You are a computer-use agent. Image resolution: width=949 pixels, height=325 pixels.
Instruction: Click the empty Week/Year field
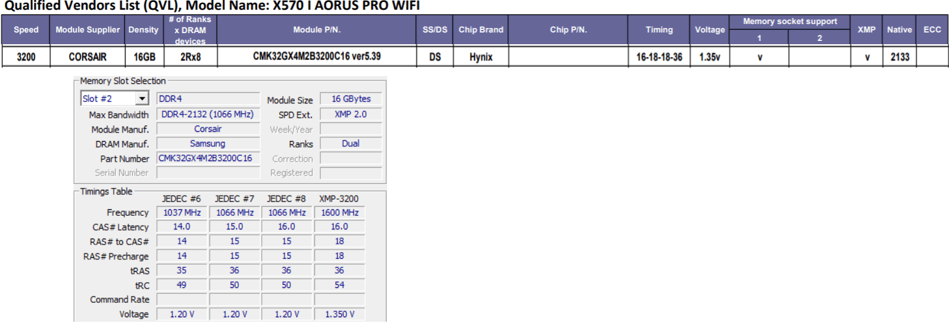(x=351, y=129)
